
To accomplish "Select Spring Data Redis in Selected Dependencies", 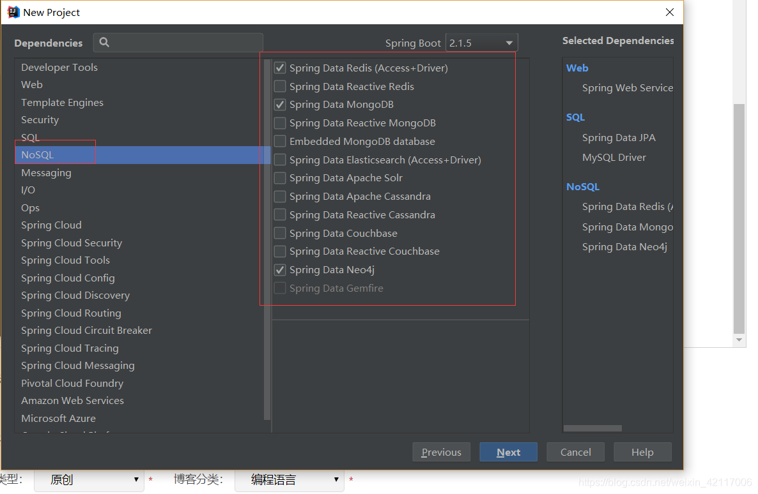I will [628, 207].
